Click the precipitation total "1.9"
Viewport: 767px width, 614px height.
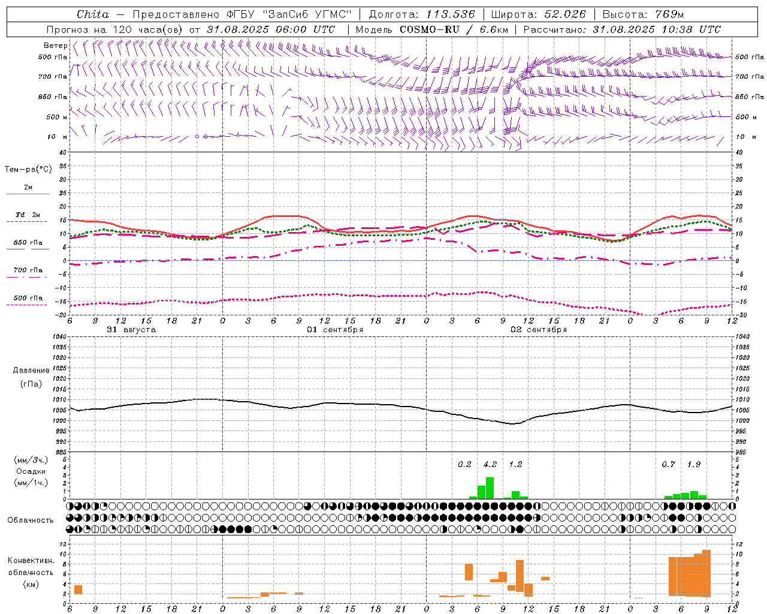tap(694, 464)
